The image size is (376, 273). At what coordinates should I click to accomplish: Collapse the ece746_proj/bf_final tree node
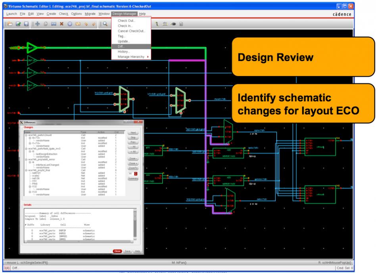26,170
